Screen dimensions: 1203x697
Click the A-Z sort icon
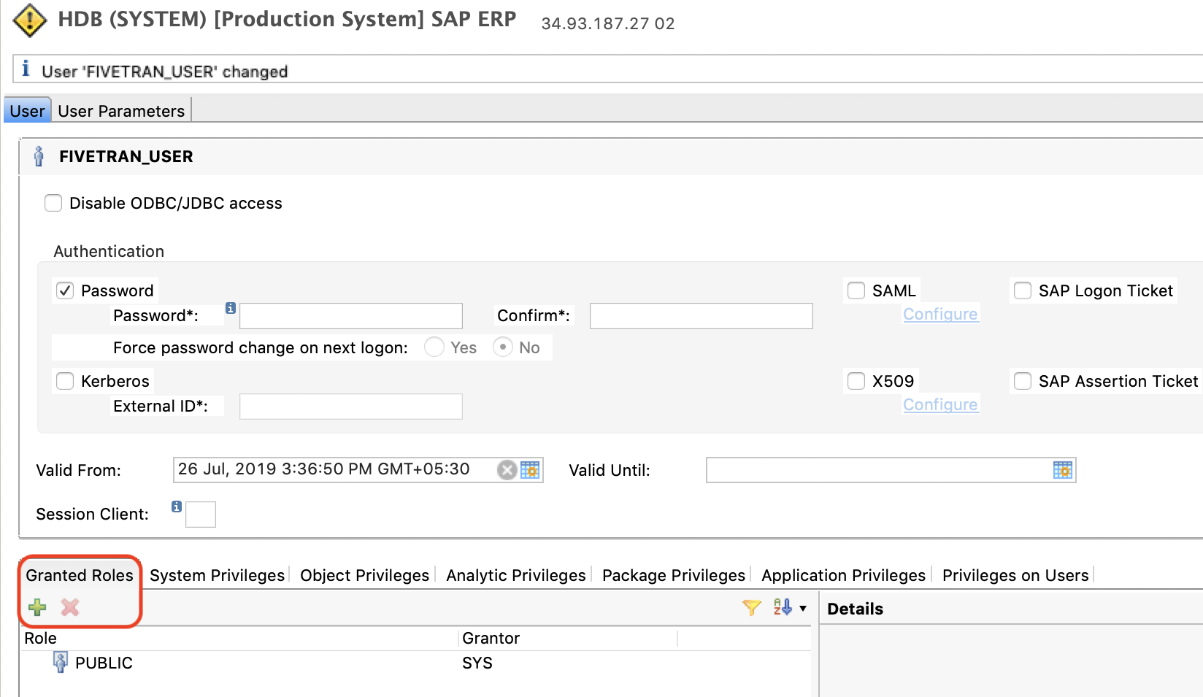point(783,607)
